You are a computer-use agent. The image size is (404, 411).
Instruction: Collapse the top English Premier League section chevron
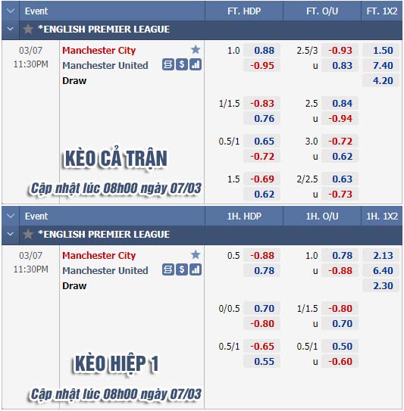pyautogui.click(x=11, y=29)
